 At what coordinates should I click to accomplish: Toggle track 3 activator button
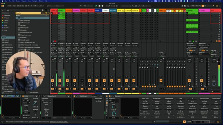click(x=67, y=81)
